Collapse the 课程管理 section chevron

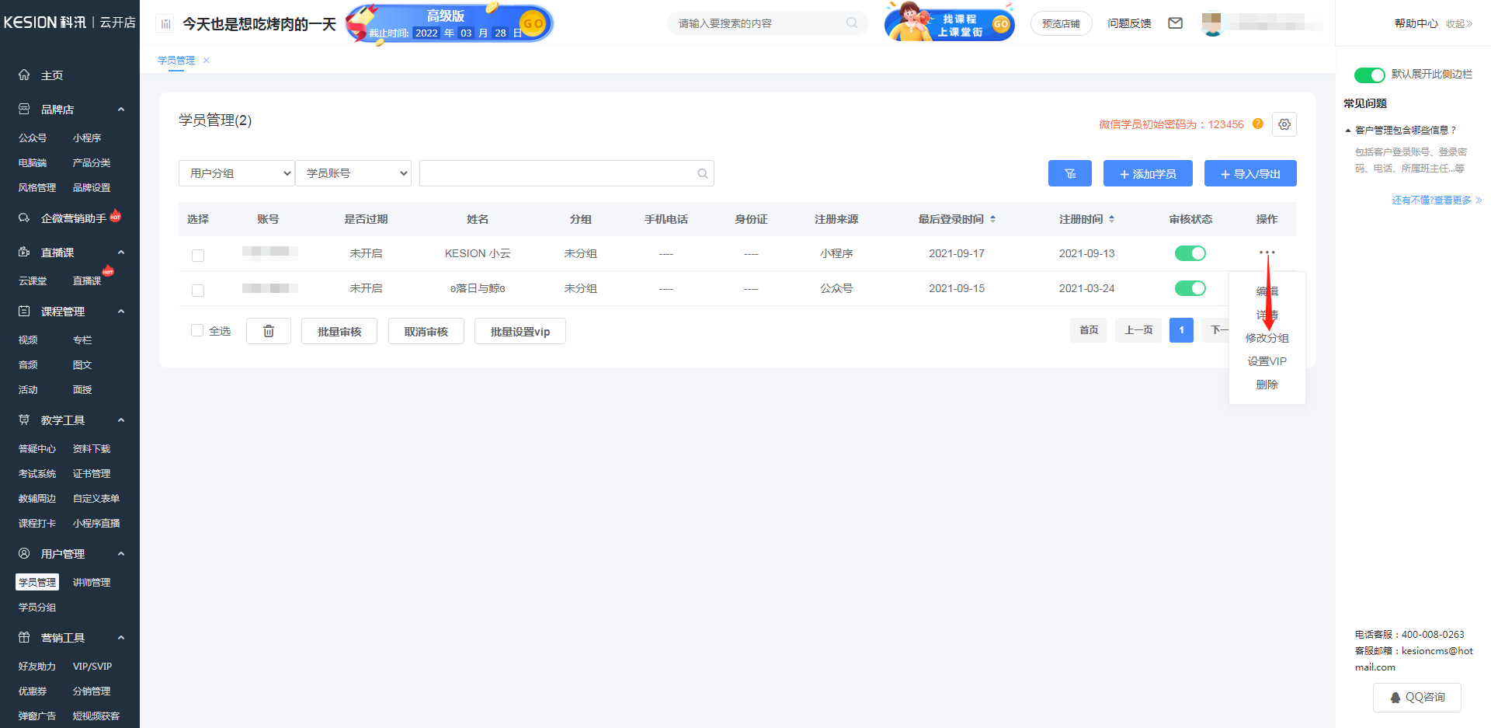(x=121, y=312)
